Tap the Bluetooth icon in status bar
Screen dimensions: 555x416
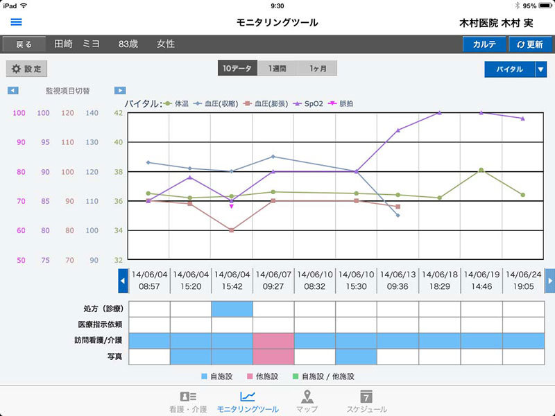click(x=517, y=6)
